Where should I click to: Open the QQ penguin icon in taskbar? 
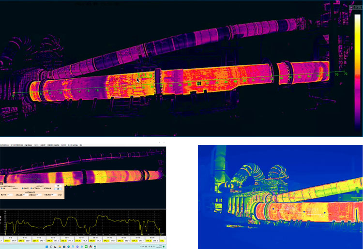click(x=91, y=247)
